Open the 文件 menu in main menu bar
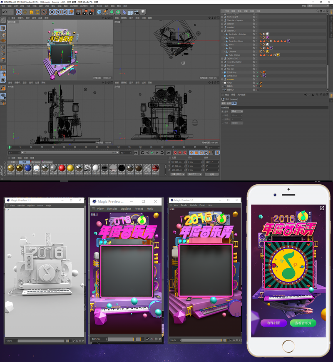The height and width of the screenshot is (362, 333). click(3, 6)
